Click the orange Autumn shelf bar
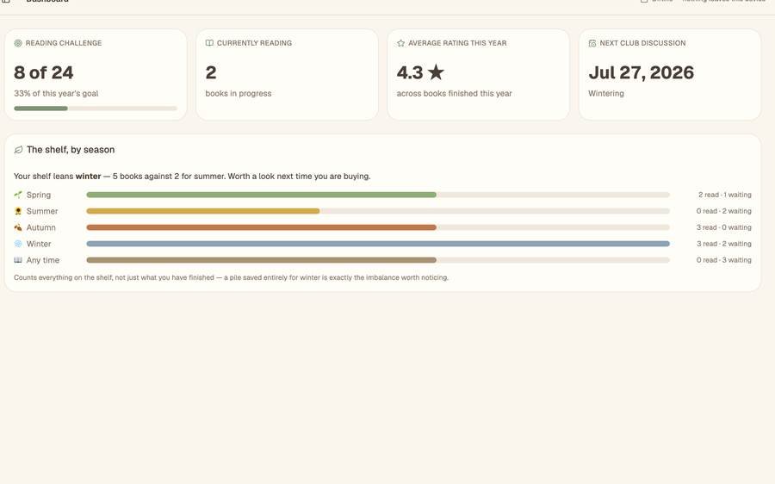The width and height of the screenshot is (775, 484). tap(262, 227)
